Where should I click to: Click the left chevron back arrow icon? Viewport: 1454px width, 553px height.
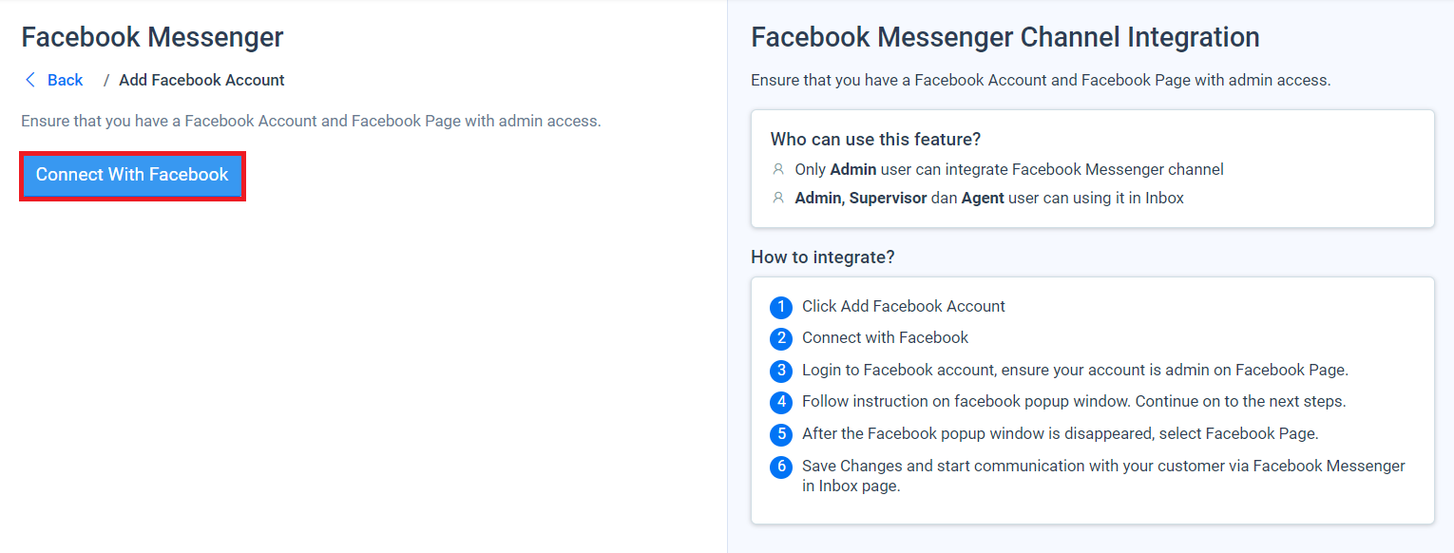point(30,80)
